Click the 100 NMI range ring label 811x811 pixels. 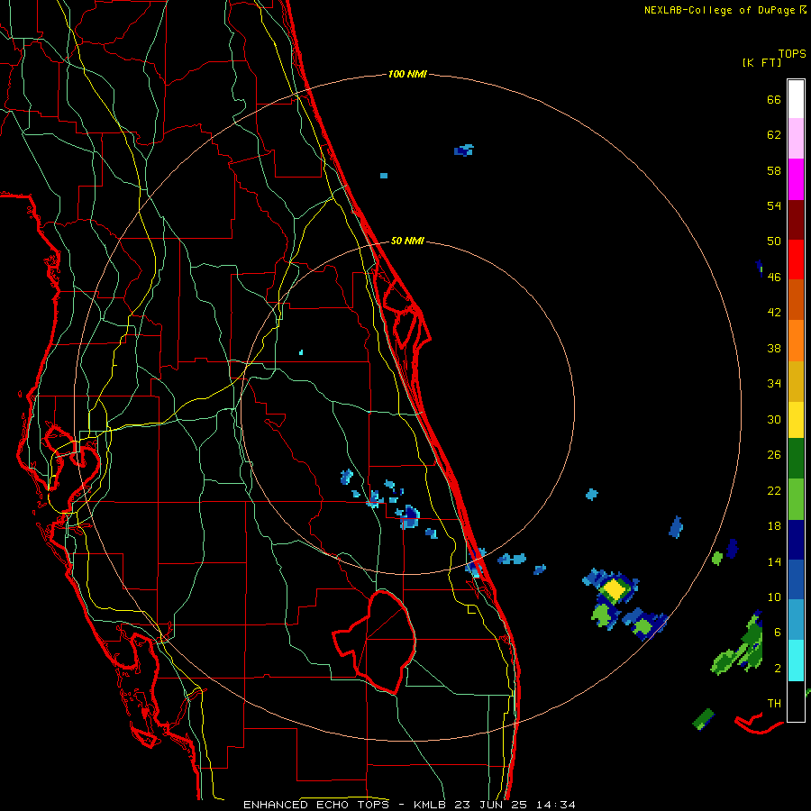(x=407, y=74)
